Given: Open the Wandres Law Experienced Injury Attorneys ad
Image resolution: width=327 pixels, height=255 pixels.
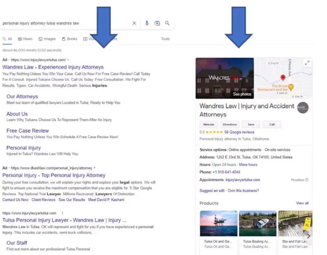Looking at the screenshot, I should [x=53, y=67].
